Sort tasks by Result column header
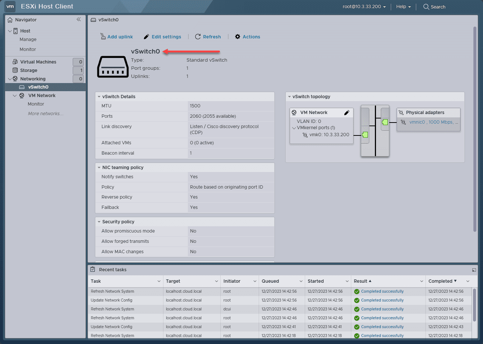Image resolution: width=483 pixels, height=344 pixels. [x=360, y=281]
